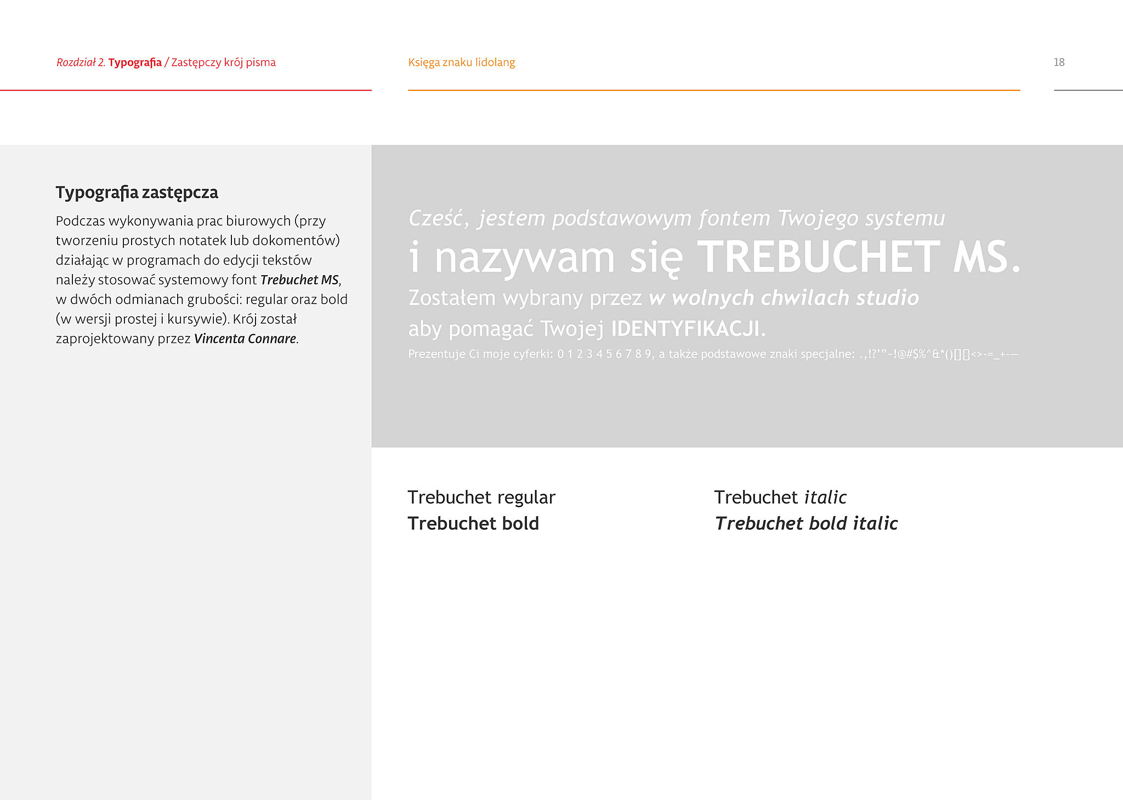Click the bold italic 'Trebuchet MS' in paragraph
This screenshot has width=1123, height=800.
pos(299,280)
